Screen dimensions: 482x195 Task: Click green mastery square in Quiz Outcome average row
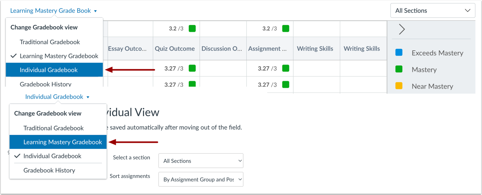coord(192,28)
